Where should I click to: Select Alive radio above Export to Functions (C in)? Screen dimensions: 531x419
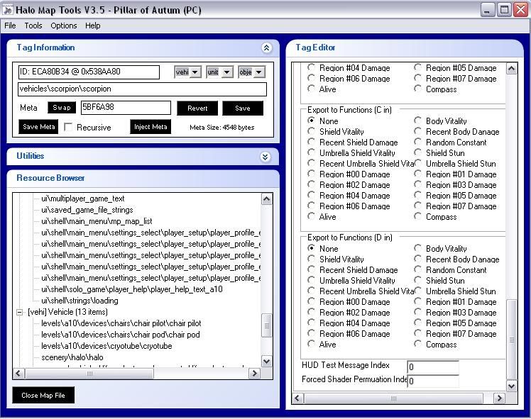click(x=311, y=89)
